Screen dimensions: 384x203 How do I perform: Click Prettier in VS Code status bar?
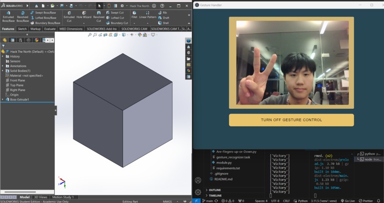tap(366, 201)
